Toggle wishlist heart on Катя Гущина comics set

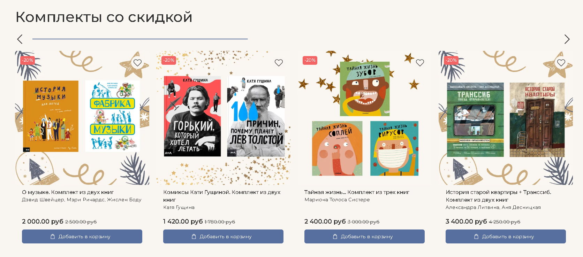[x=279, y=63]
